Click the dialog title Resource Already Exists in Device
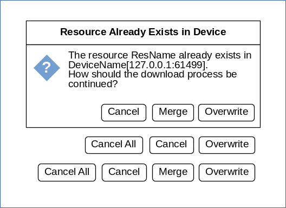 (x=143, y=32)
